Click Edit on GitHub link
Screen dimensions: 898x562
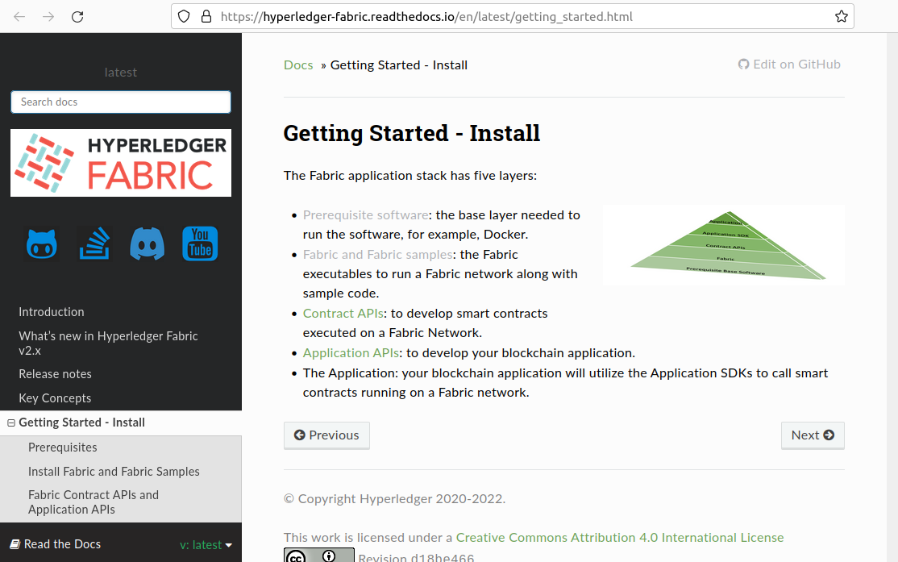click(x=789, y=65)
